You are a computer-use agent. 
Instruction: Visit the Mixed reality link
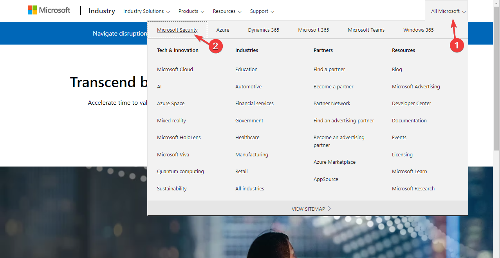pyautogui.click(x=171, y=121)
